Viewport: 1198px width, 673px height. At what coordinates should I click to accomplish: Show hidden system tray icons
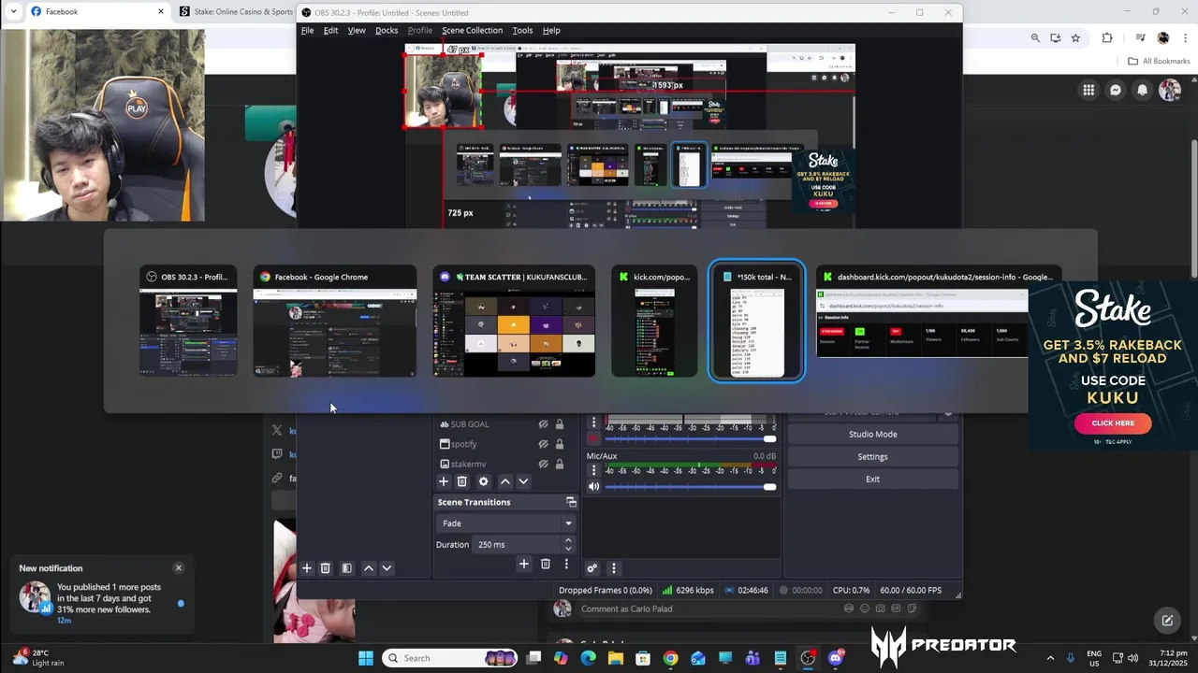click(x=1050, y=658)
